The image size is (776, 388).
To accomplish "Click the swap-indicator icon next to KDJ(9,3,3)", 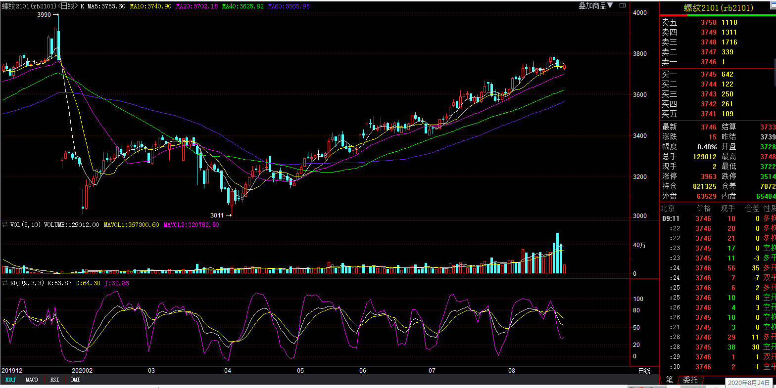I will [x=5, y=283].
